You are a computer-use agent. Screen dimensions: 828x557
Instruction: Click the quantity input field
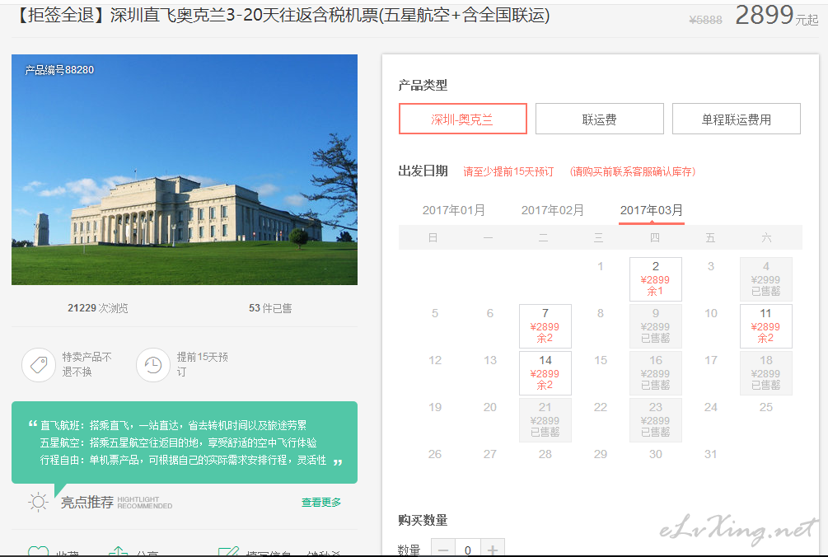(x=468, y=549)
